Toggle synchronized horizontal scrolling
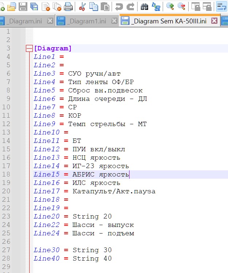 (x=207, y=7)
